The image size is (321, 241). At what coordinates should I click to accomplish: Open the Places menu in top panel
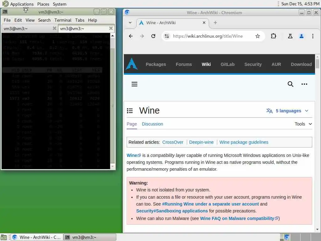[x=43, y=4]
